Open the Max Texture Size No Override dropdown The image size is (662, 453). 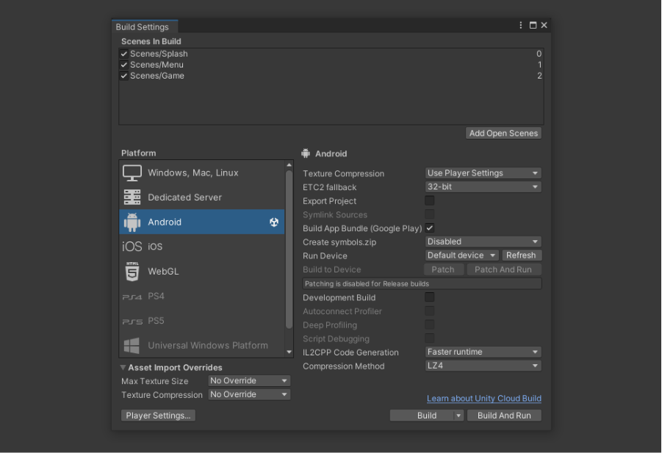click(249, 381)
